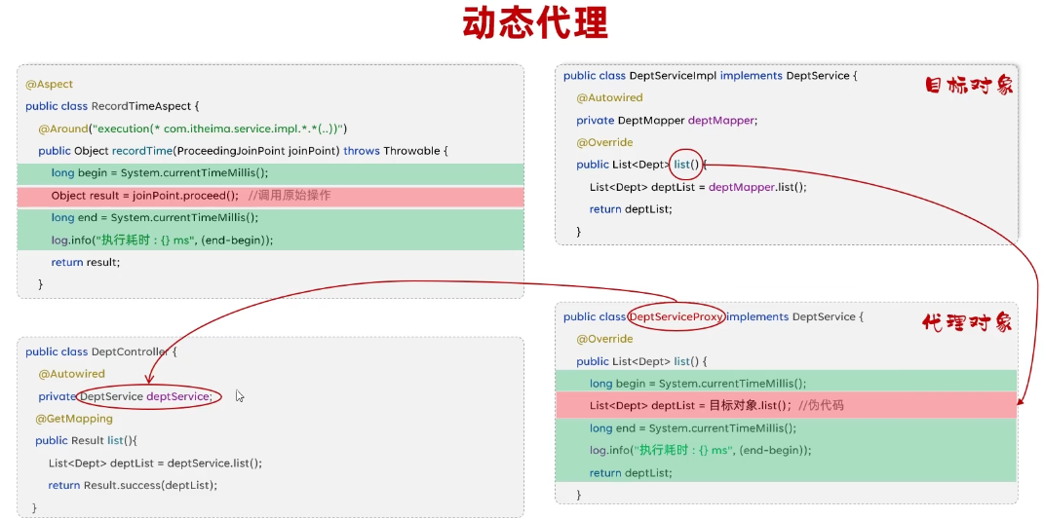Select the red 代理对象 label
Screen dimensions: 1044x518
(967, 322)
